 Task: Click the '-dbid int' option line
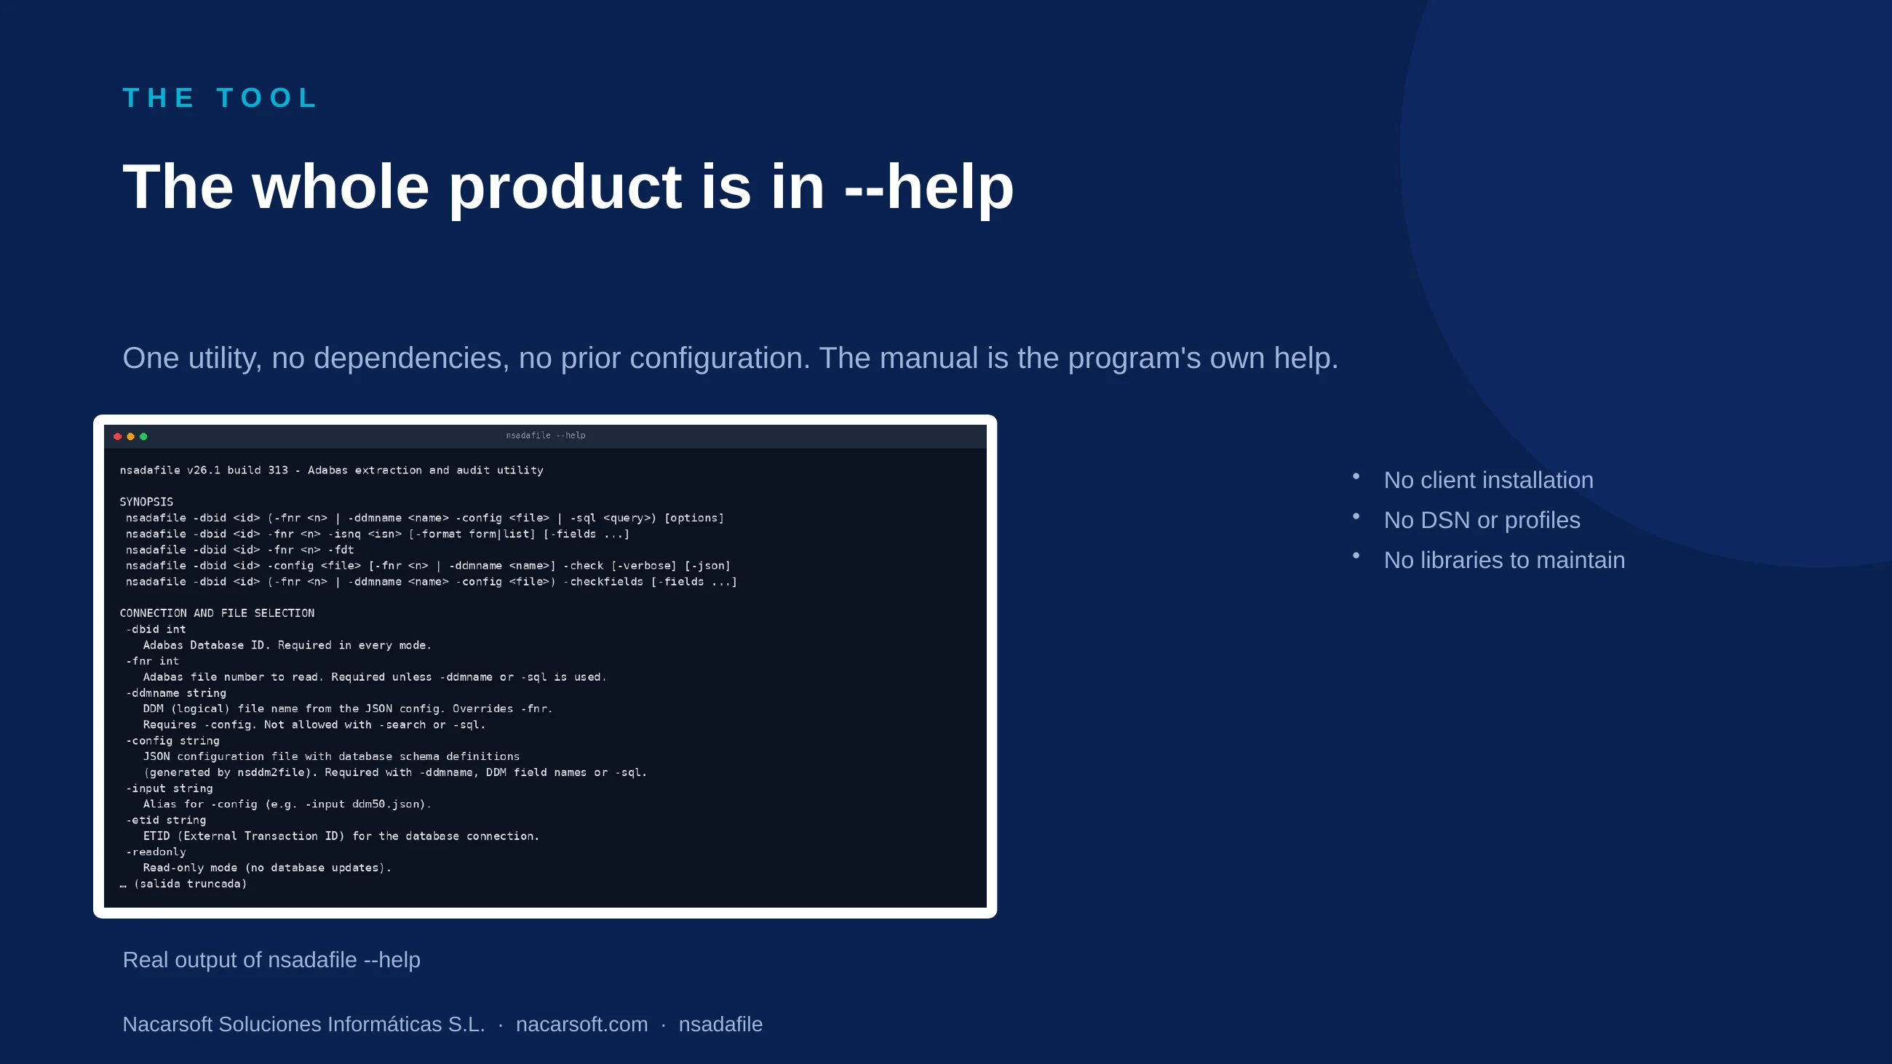pos(156,629)
